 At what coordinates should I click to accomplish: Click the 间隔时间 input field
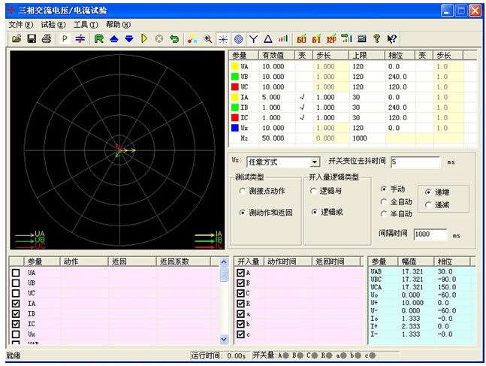[x=430, y=234]
